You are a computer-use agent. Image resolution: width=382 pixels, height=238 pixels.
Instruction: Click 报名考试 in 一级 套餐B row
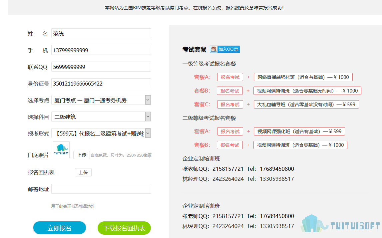coord(230,91)
